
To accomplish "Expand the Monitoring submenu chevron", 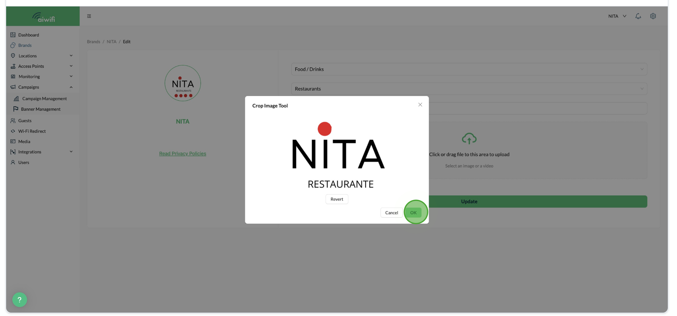I will coord(71,77).
